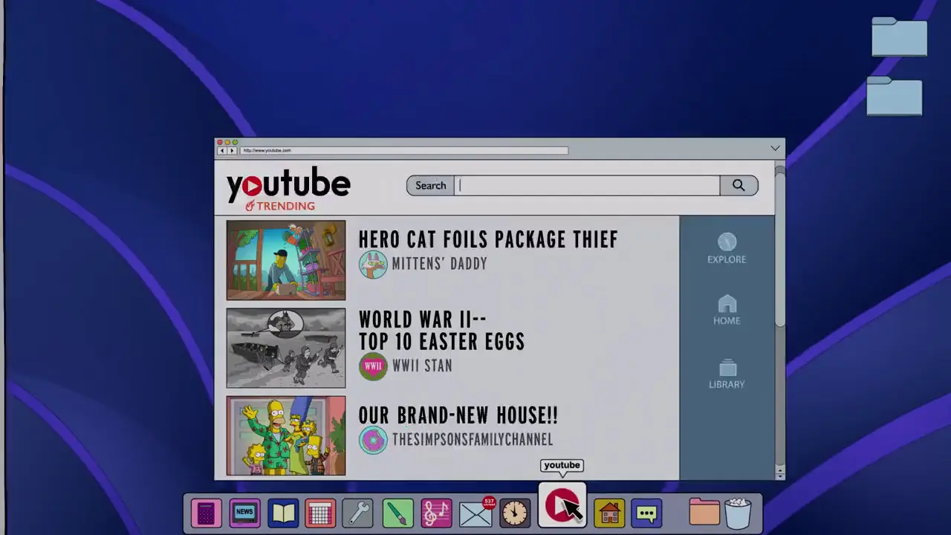Screen dimensions: 951x535
Task: Open the house app in the dock
Action: coord(609,513)
